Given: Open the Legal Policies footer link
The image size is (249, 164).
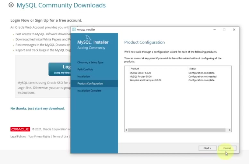Looking at the screenshot, I should click(x=18, y=136).
